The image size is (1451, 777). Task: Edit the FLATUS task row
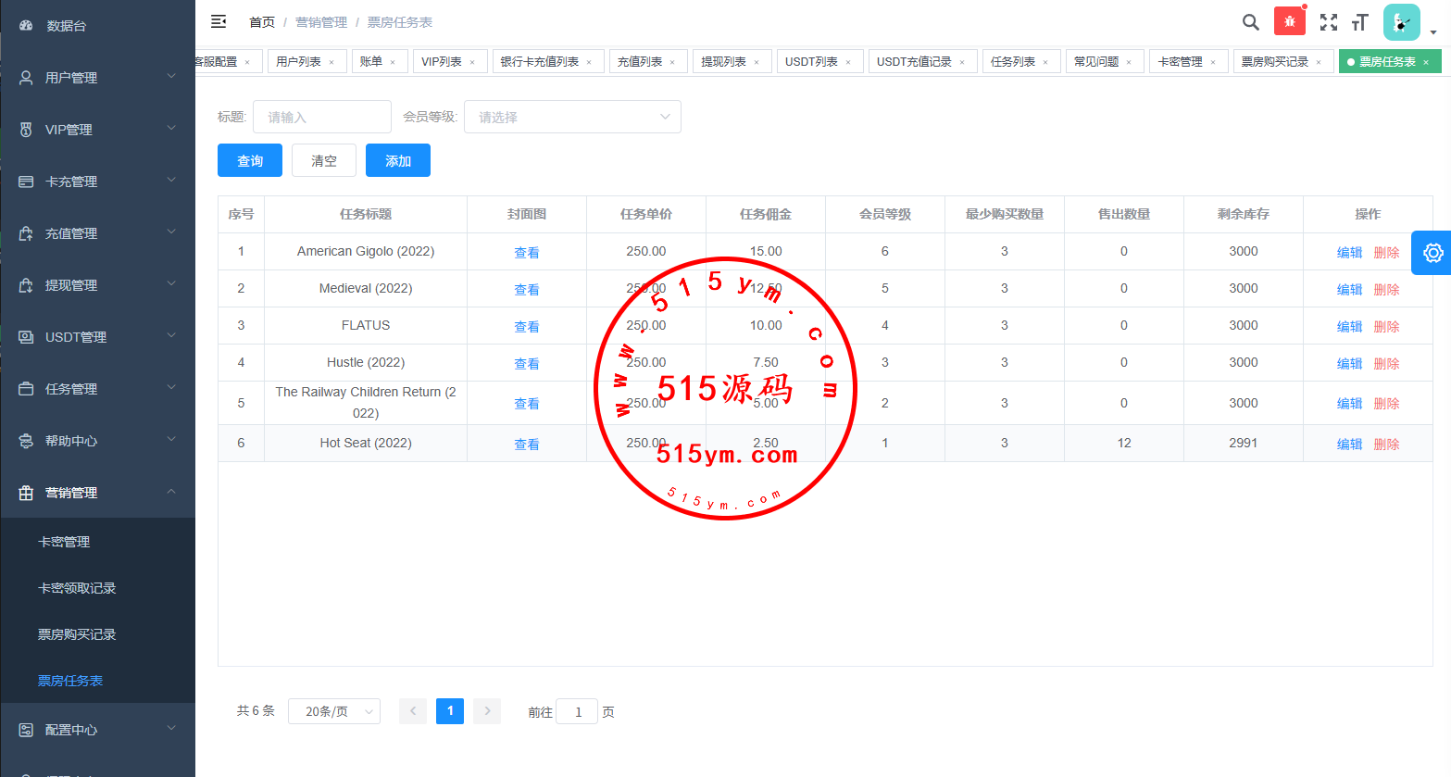[1349, 327]
